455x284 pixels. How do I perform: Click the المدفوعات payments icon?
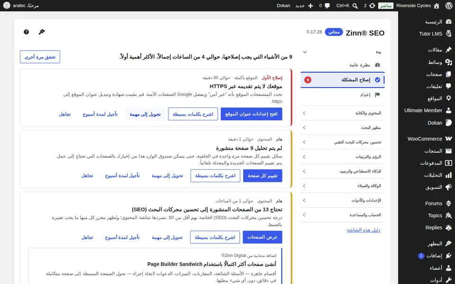(448, 163)
